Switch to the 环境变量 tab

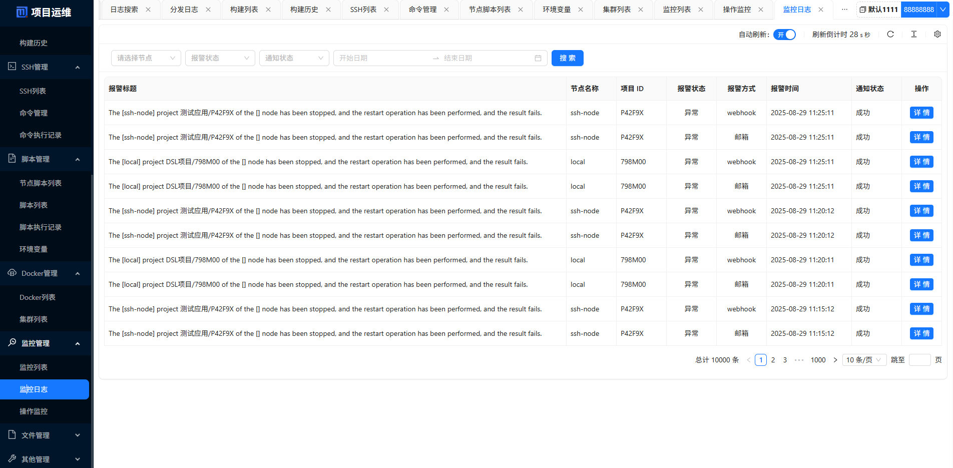(x=557, y=10)
